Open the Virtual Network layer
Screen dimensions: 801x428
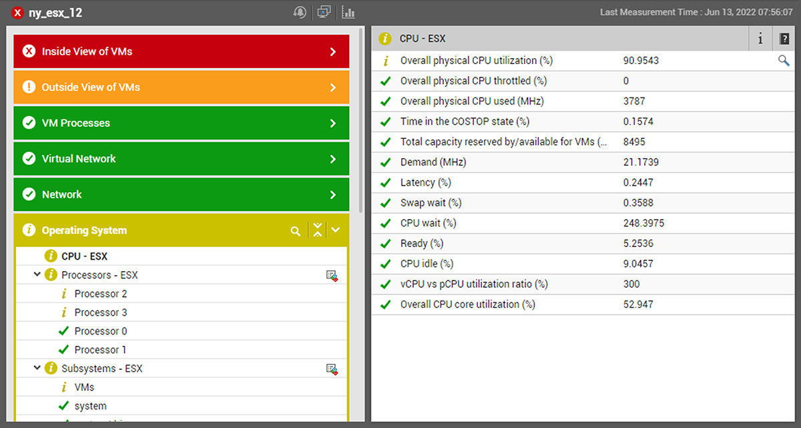click(182, 159)
